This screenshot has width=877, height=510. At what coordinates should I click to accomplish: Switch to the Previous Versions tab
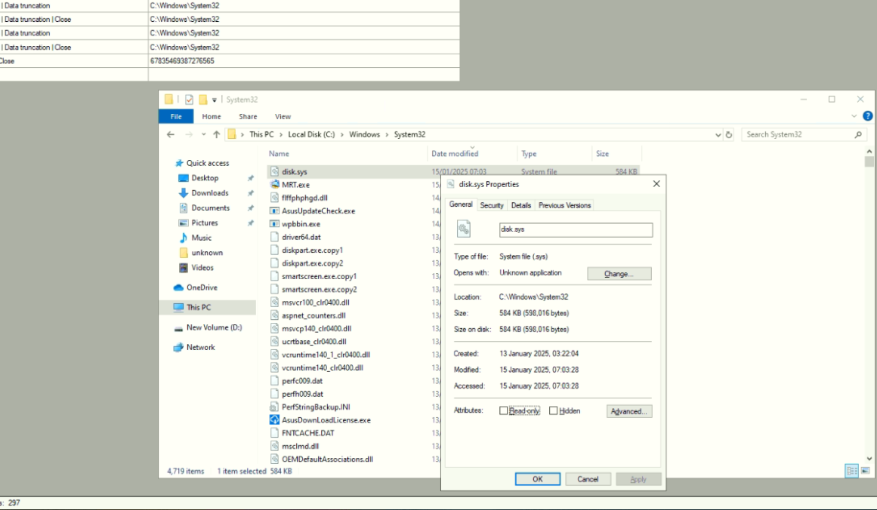click(564, 205)
